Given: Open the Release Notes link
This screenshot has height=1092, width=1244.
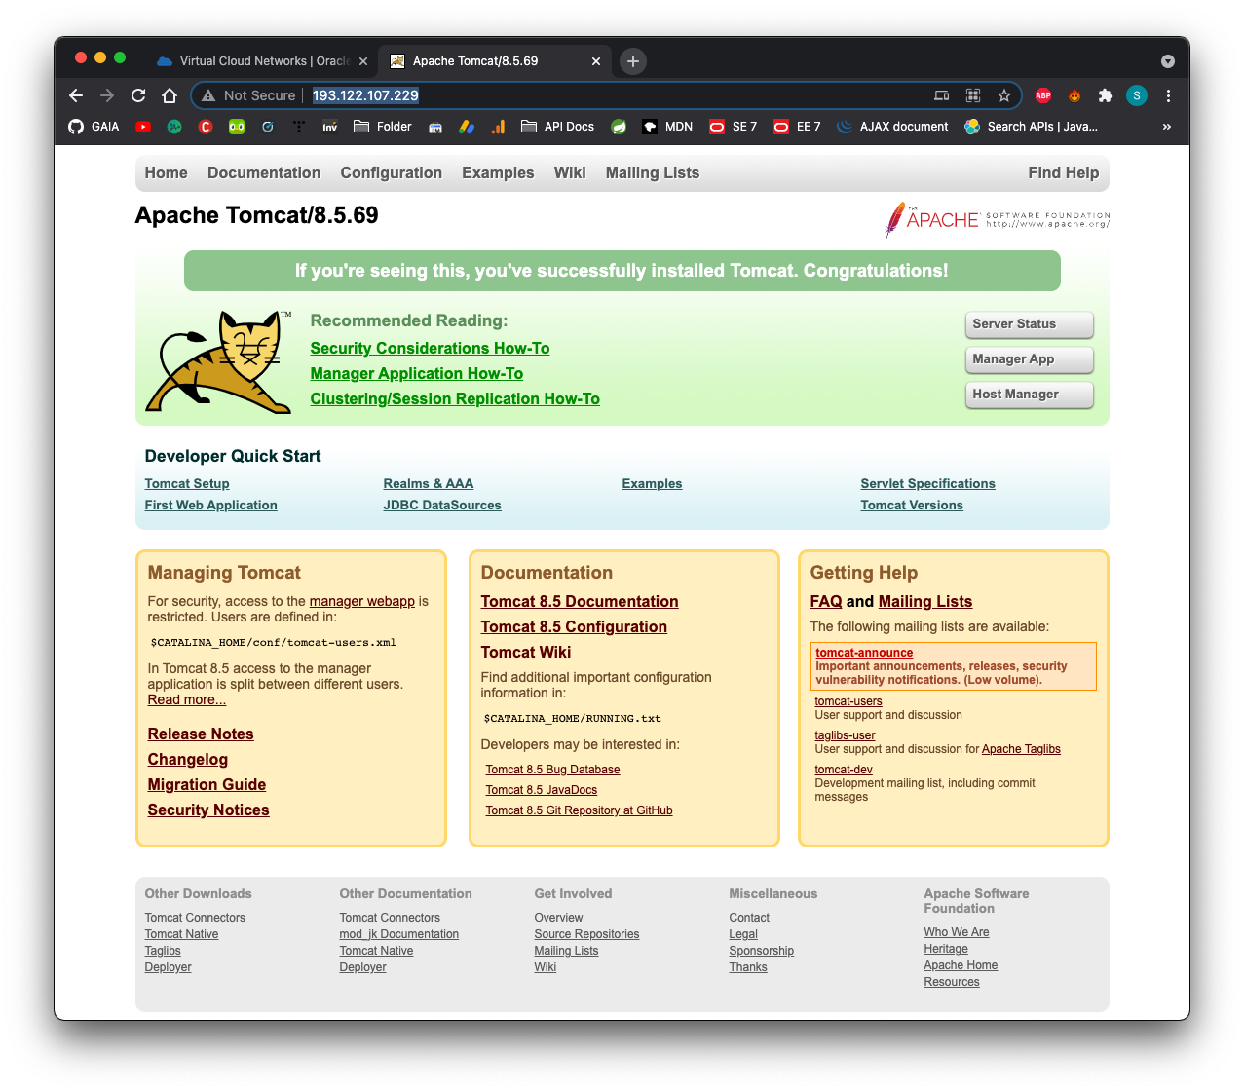Looking at the screenshot, I should [201, 734].
